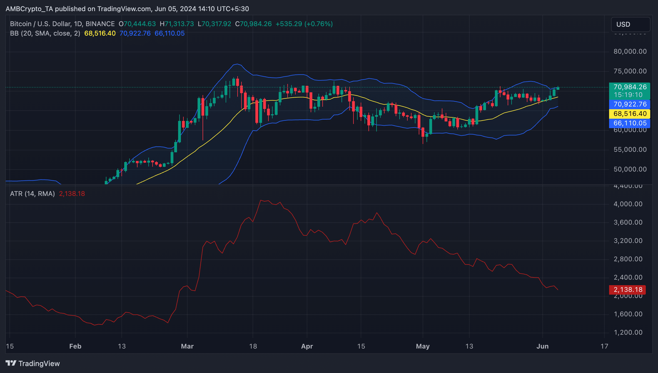Click the ATR value 2,138.18 in legend
The image size is (658, 373).
point(72,194)
